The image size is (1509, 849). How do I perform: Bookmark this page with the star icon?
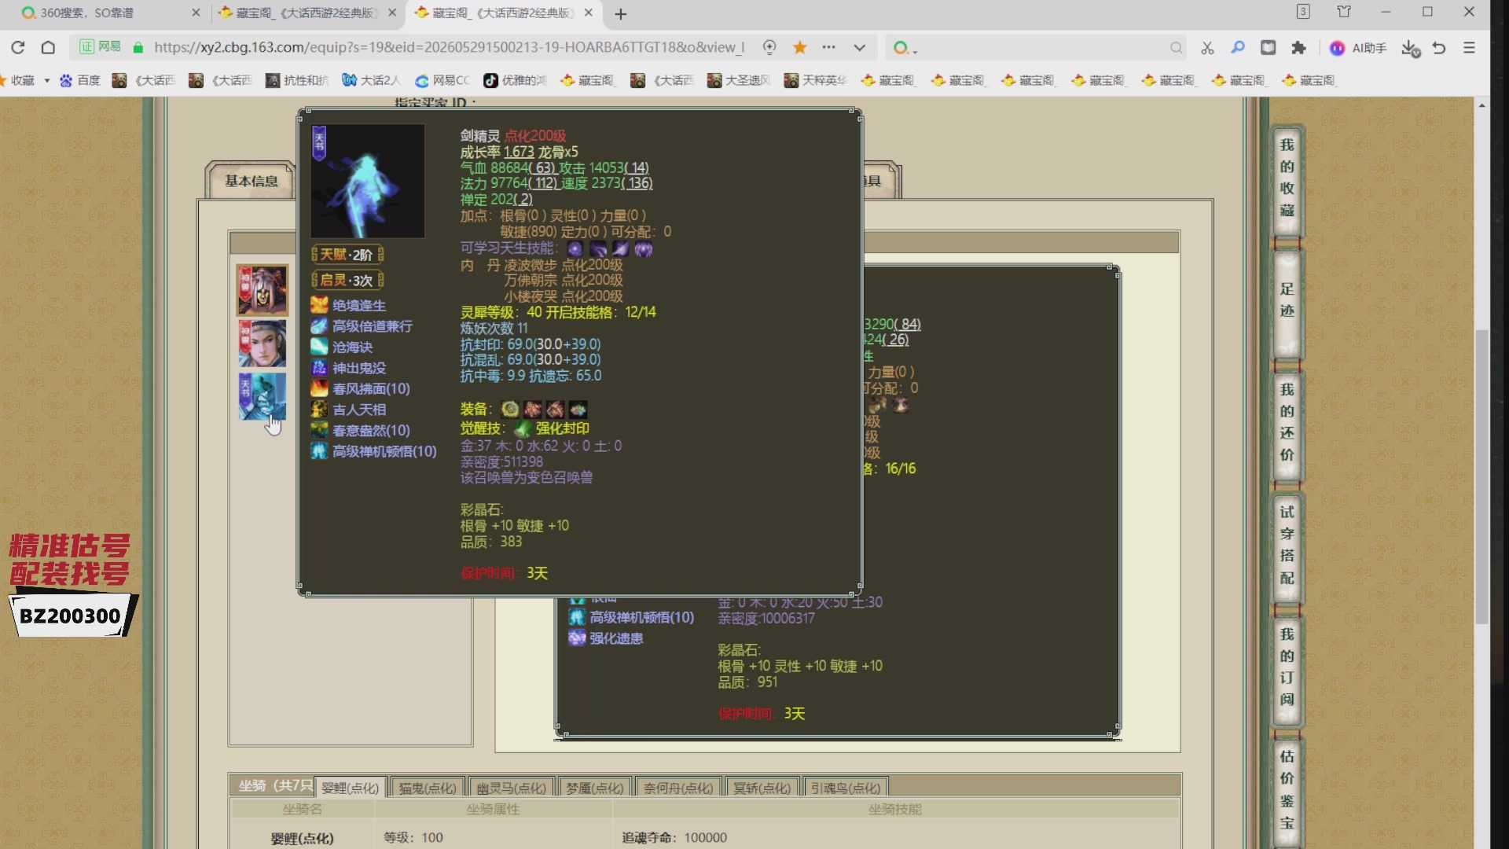[800, 48]
